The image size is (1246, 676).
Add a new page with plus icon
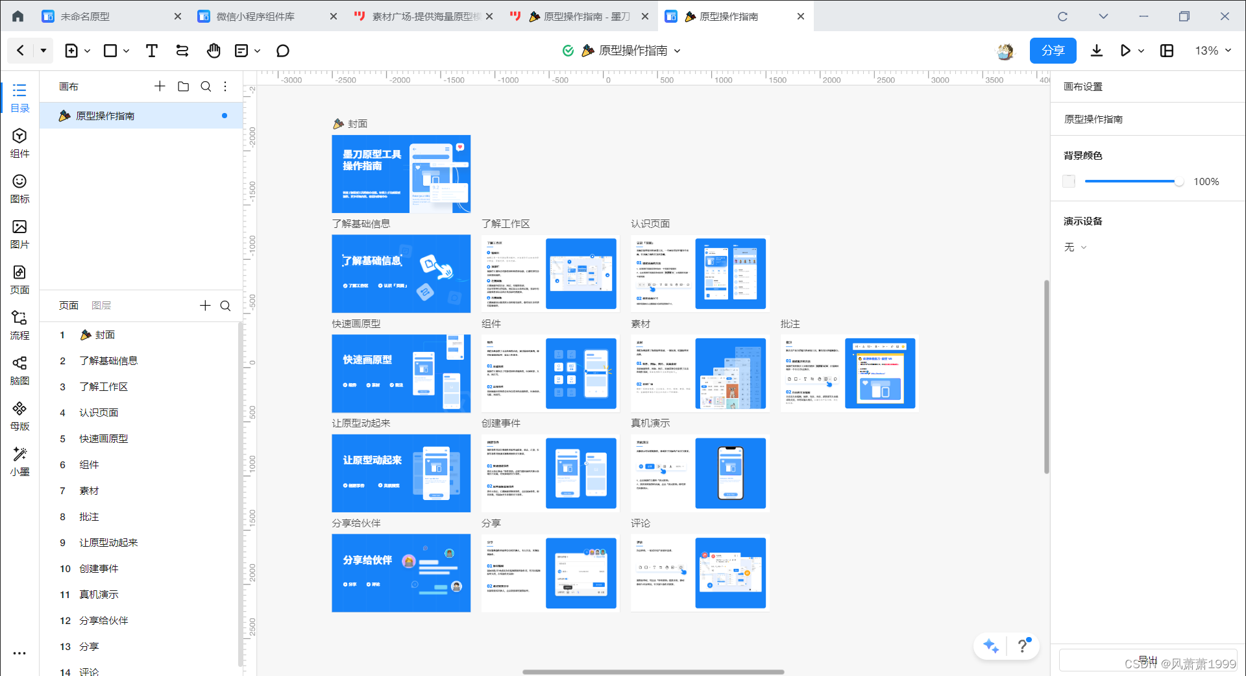pos(205,305)
